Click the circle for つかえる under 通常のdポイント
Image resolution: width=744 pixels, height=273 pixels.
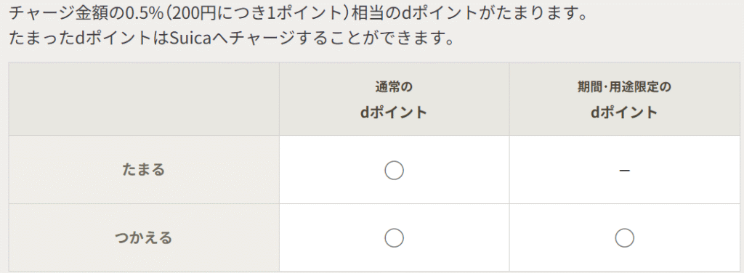pyautogui.click(x=394, y=238)
